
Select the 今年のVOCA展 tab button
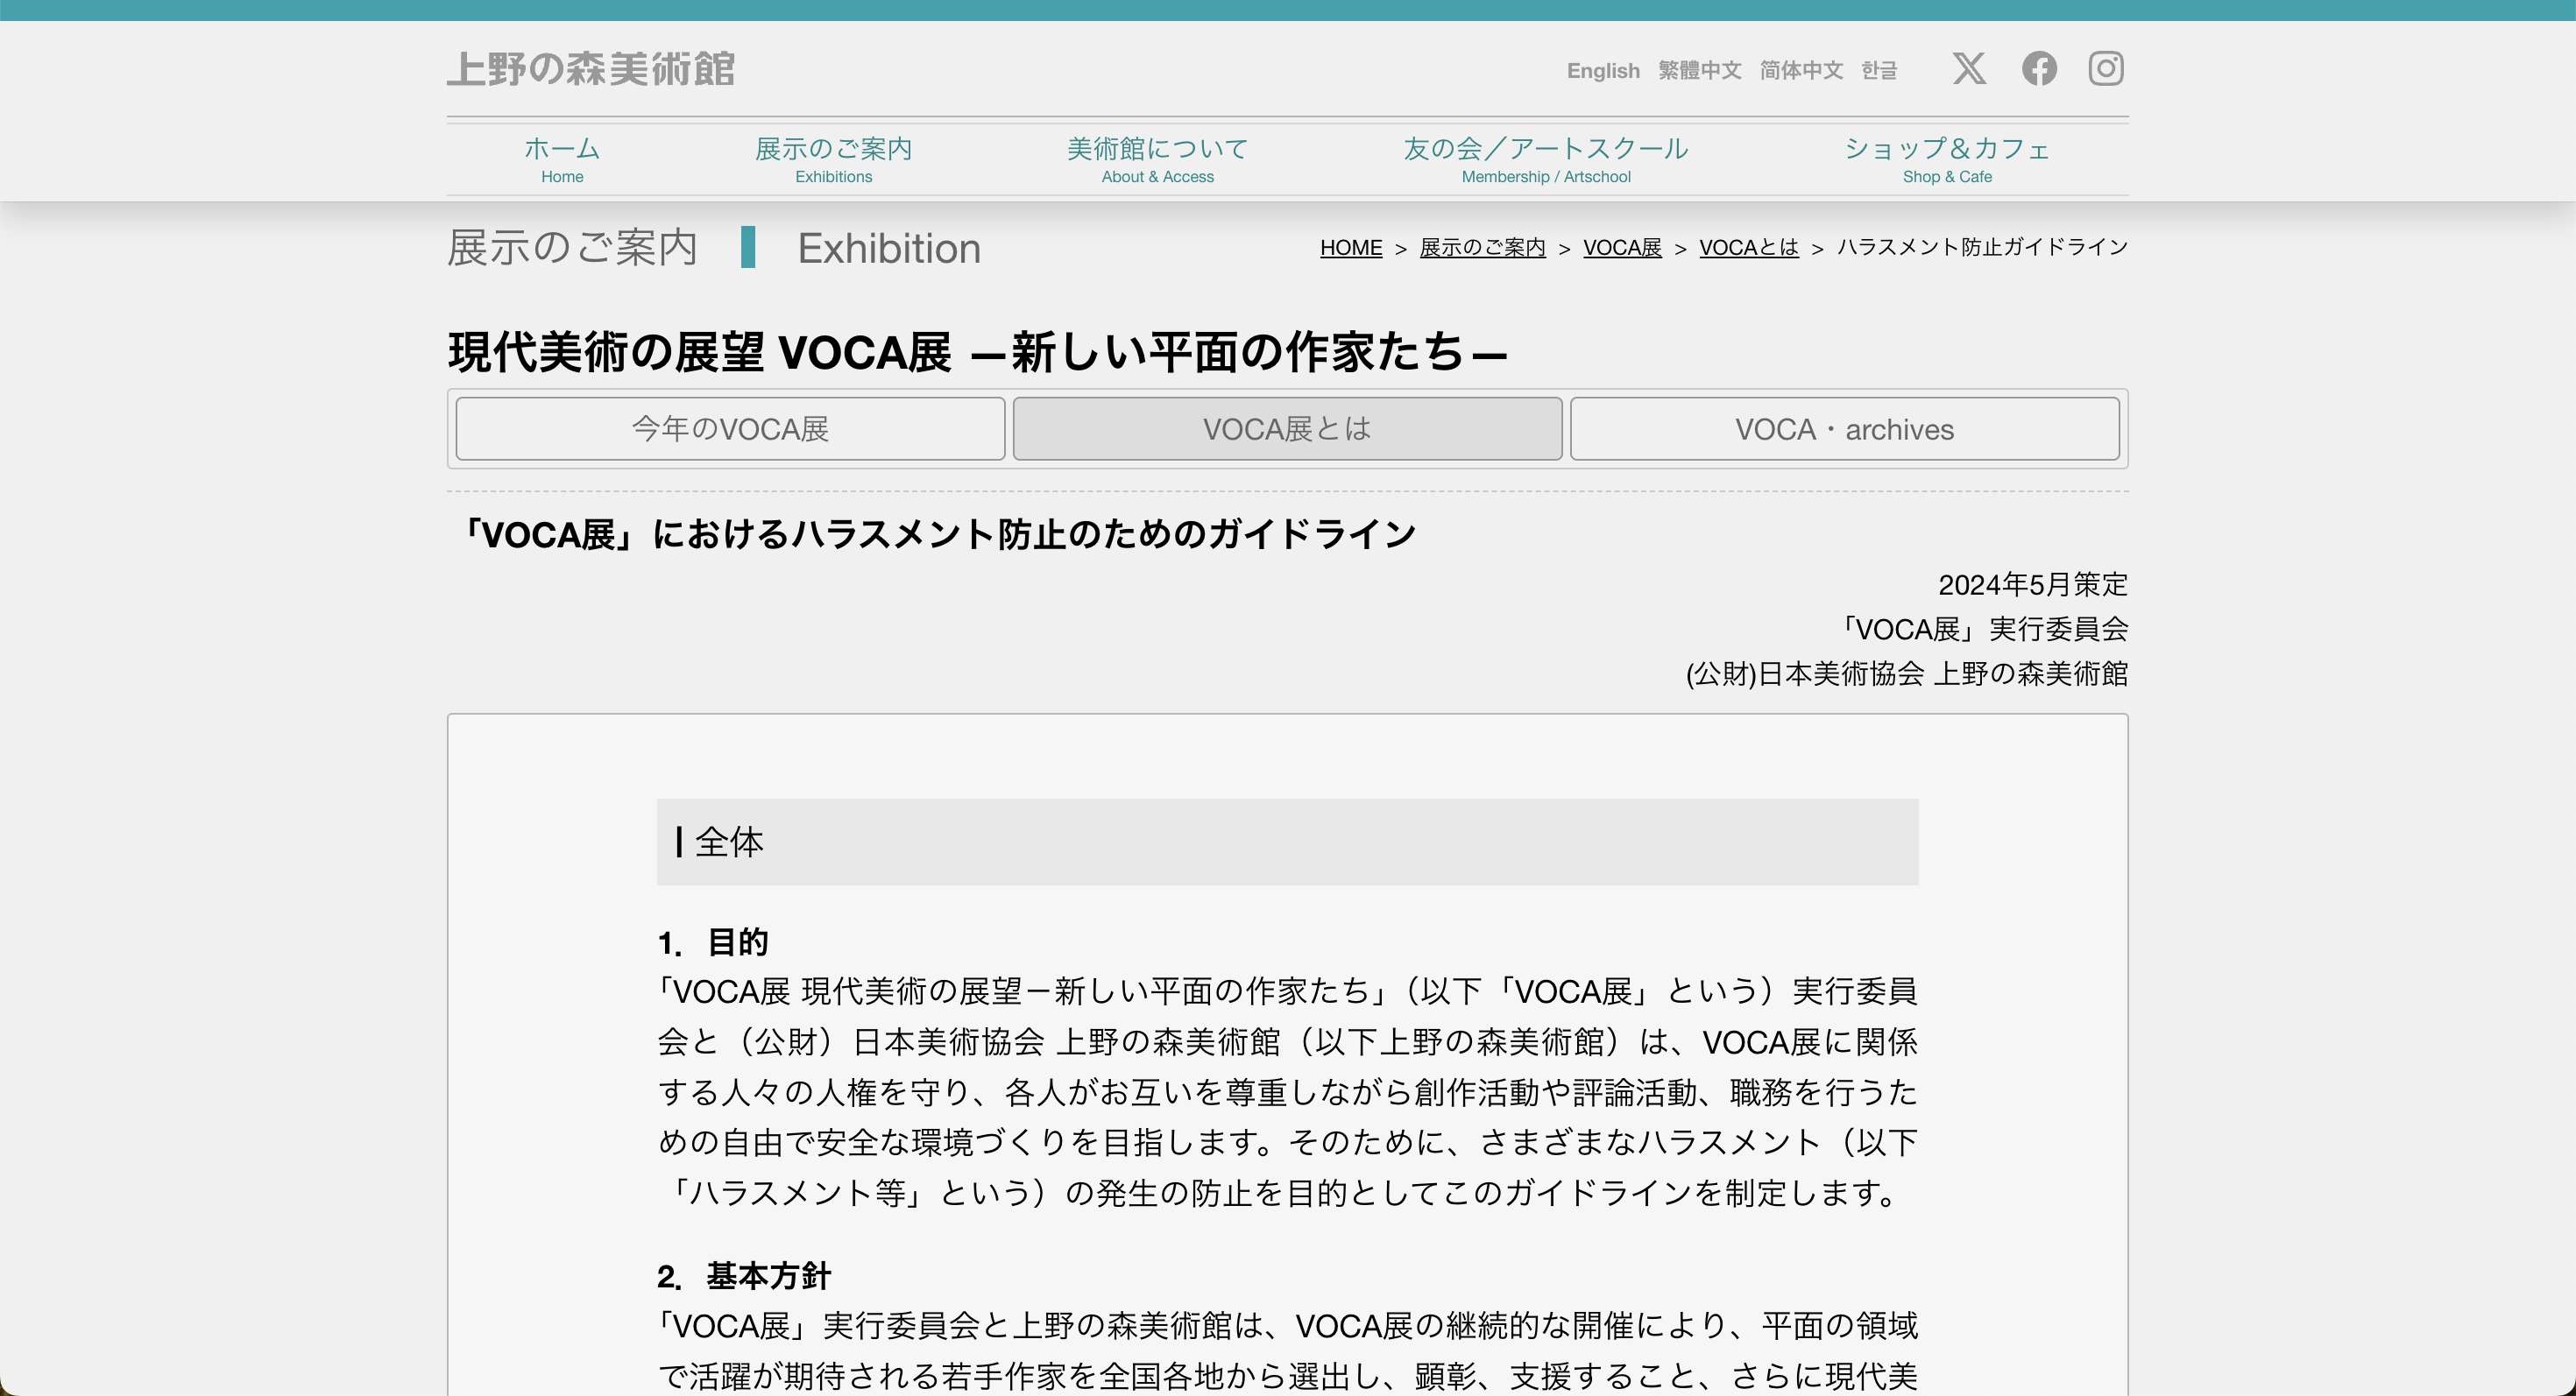(x=730, y=428)
